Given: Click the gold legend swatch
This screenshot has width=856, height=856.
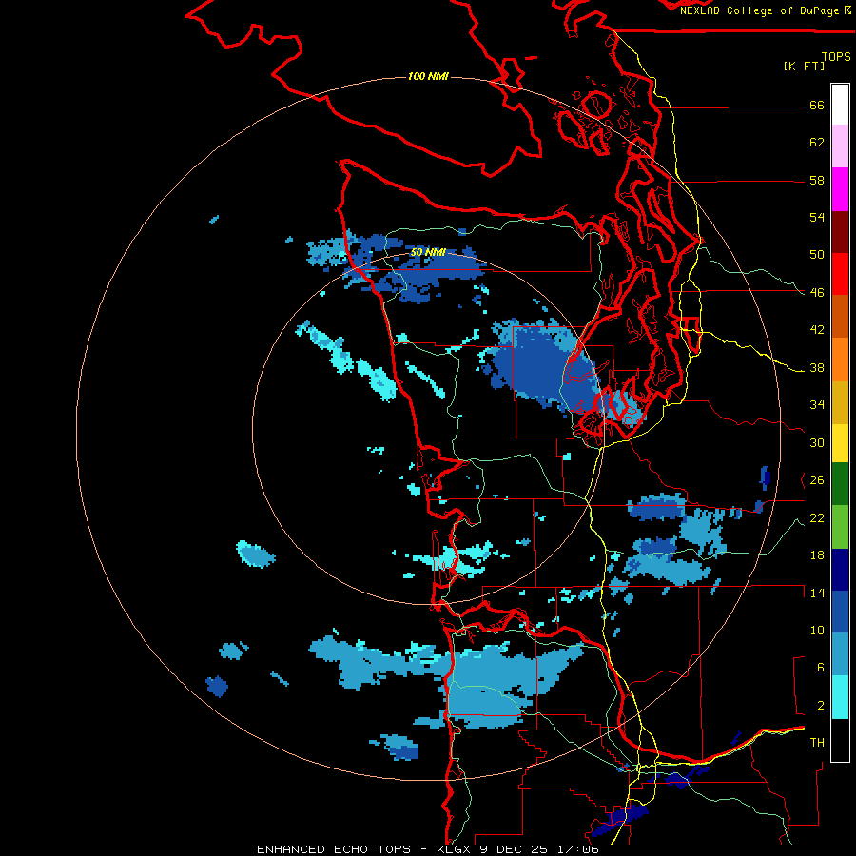Looking at the screenshot, I should point(840,402).
